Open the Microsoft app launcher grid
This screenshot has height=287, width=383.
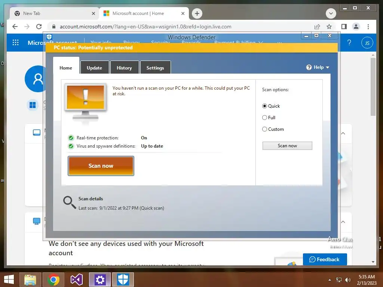(15, 43)
